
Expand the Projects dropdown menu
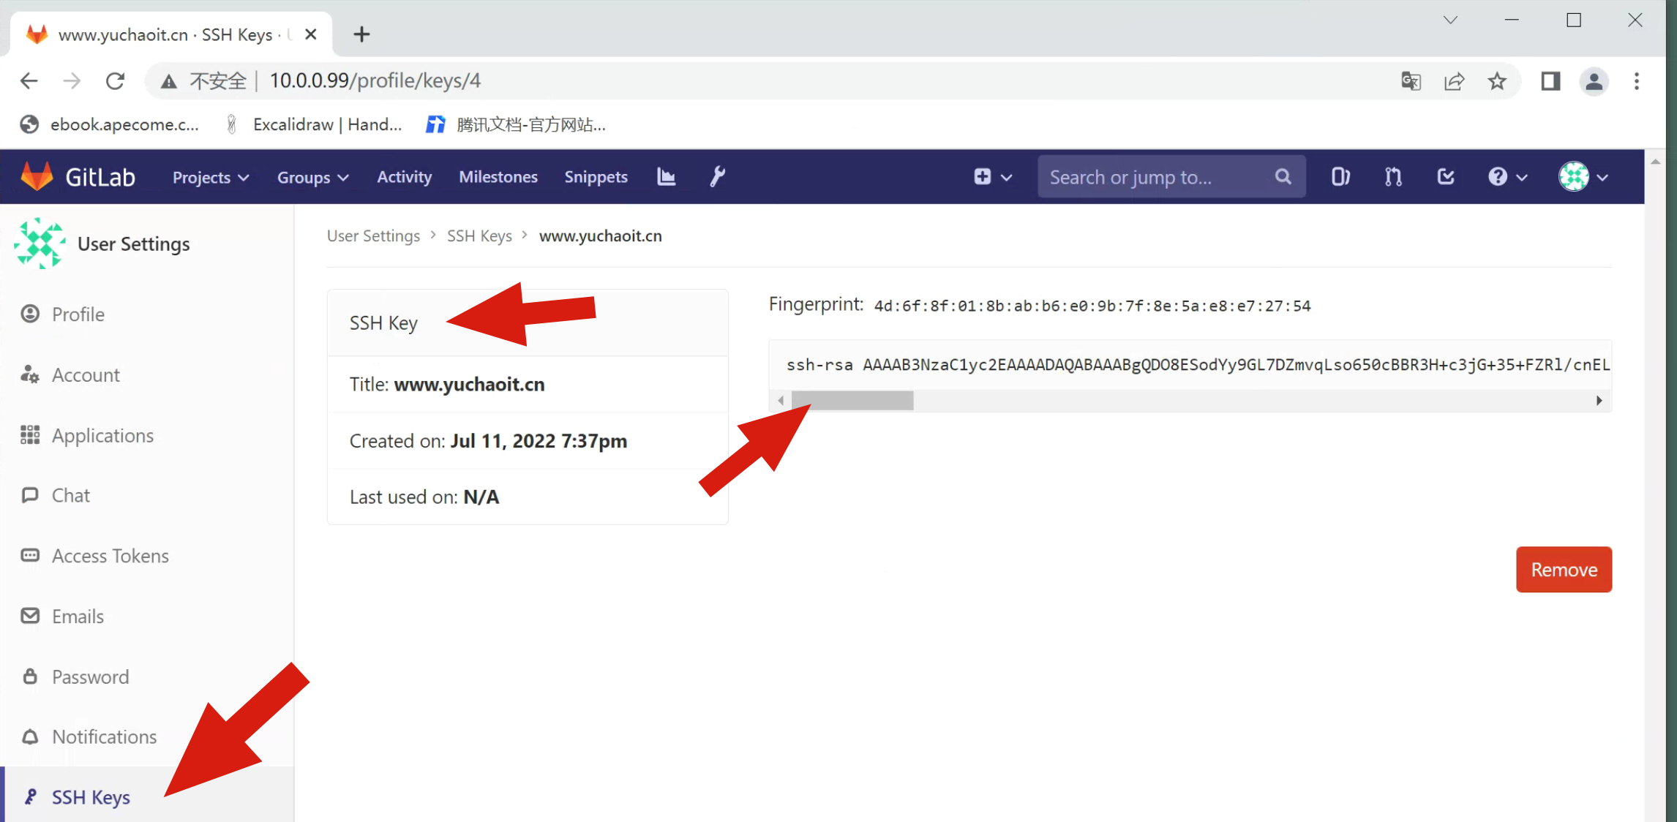[x=211, y=177]
